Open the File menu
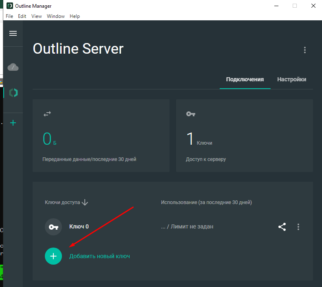The height and width of the screenshot is (287, 322). pyautogui.click(x=9, y=16)
